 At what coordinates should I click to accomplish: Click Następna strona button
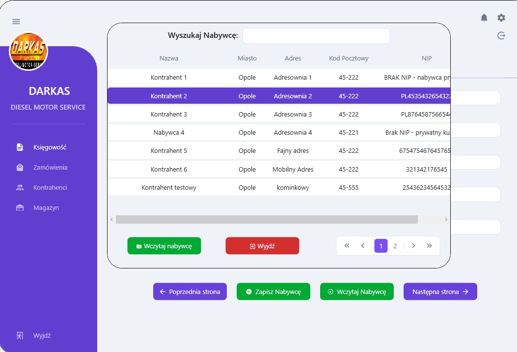tap(440, 292)
